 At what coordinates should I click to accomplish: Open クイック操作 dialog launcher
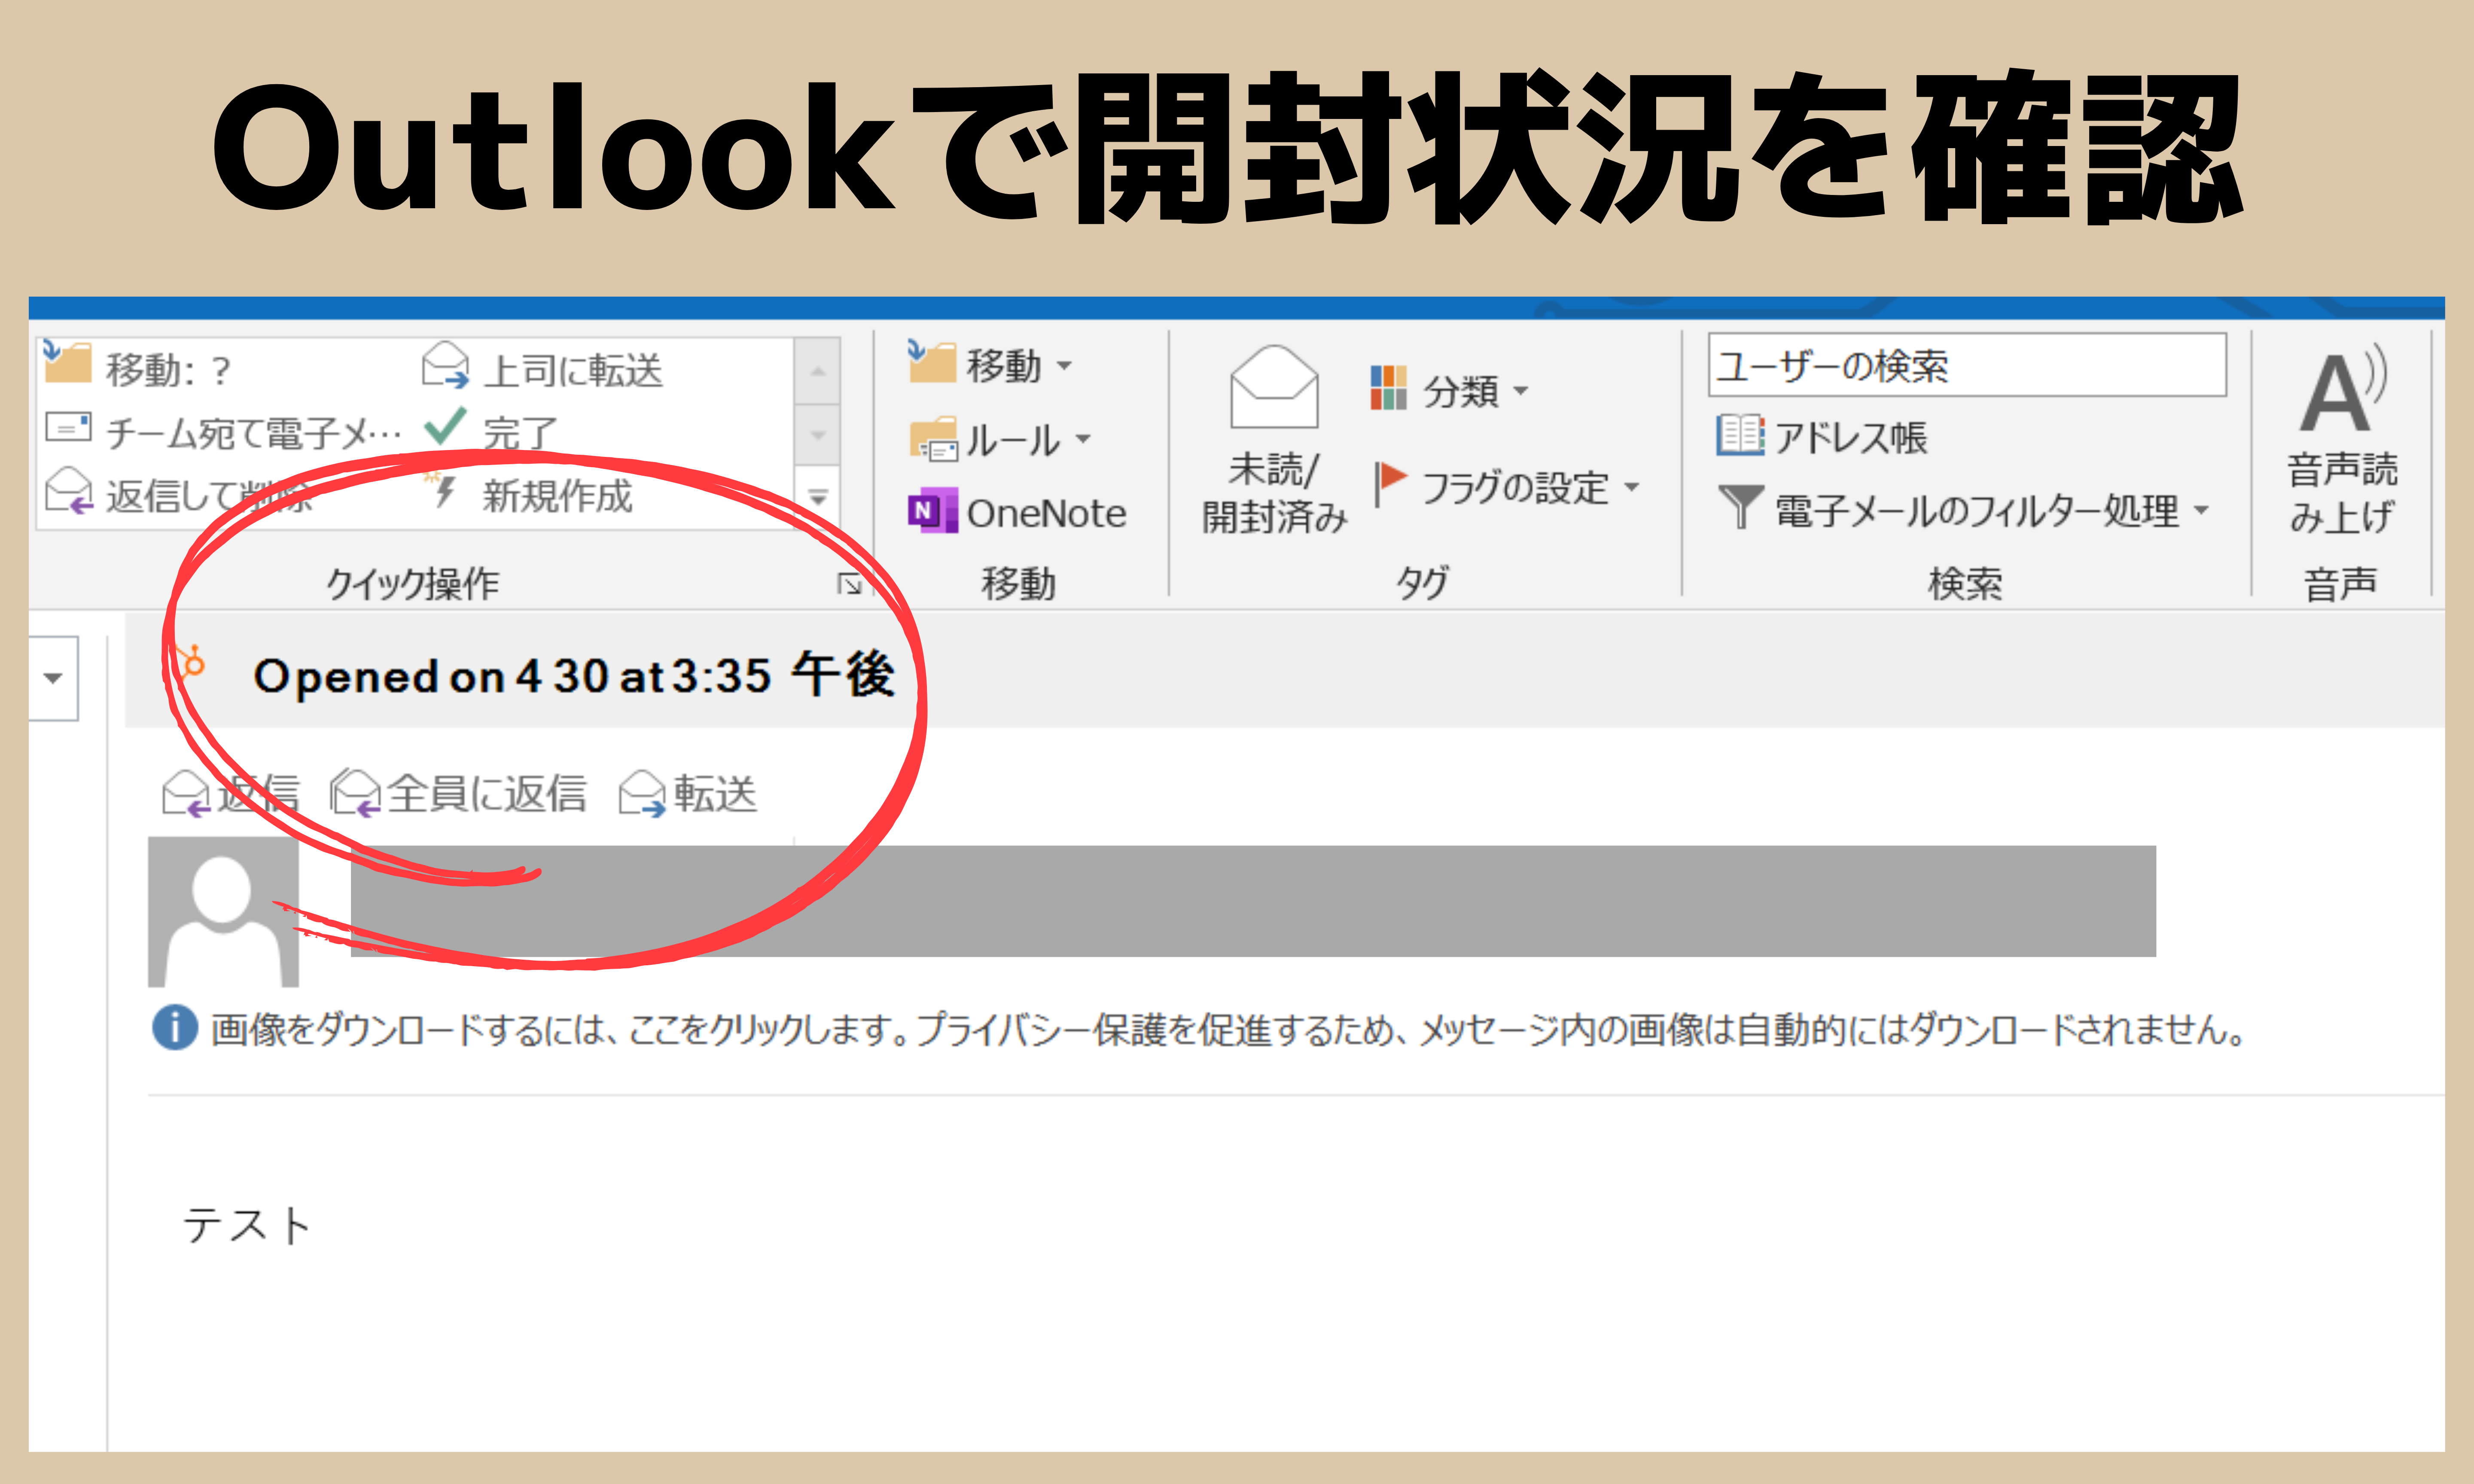pyautogui.click(x=849, y=584)
